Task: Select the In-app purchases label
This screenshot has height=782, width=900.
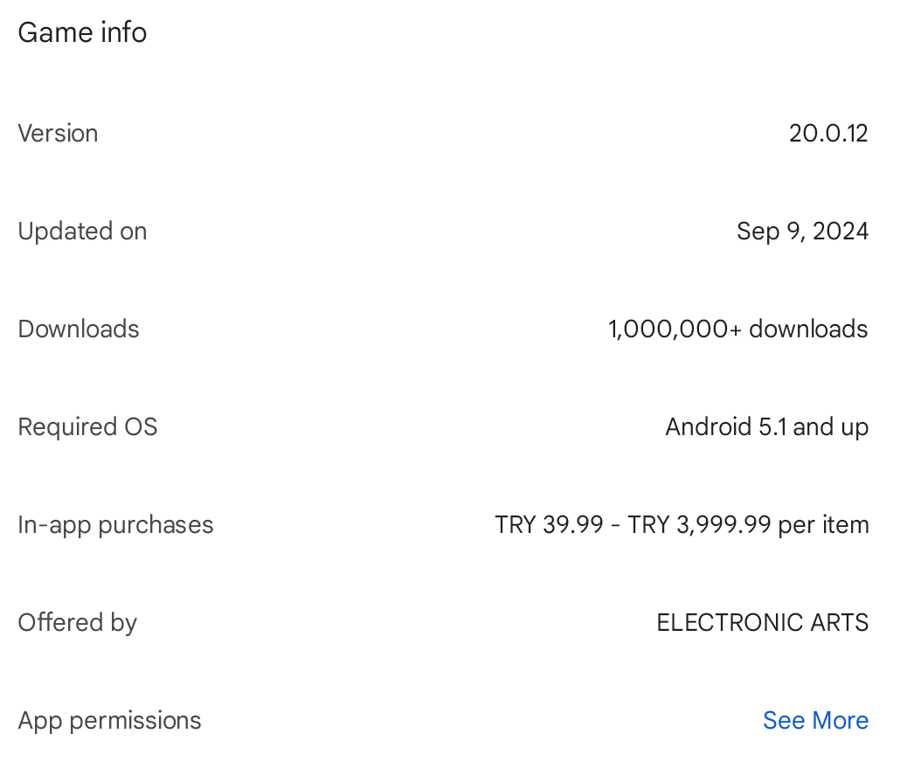Action: click(x=115, y=524)
